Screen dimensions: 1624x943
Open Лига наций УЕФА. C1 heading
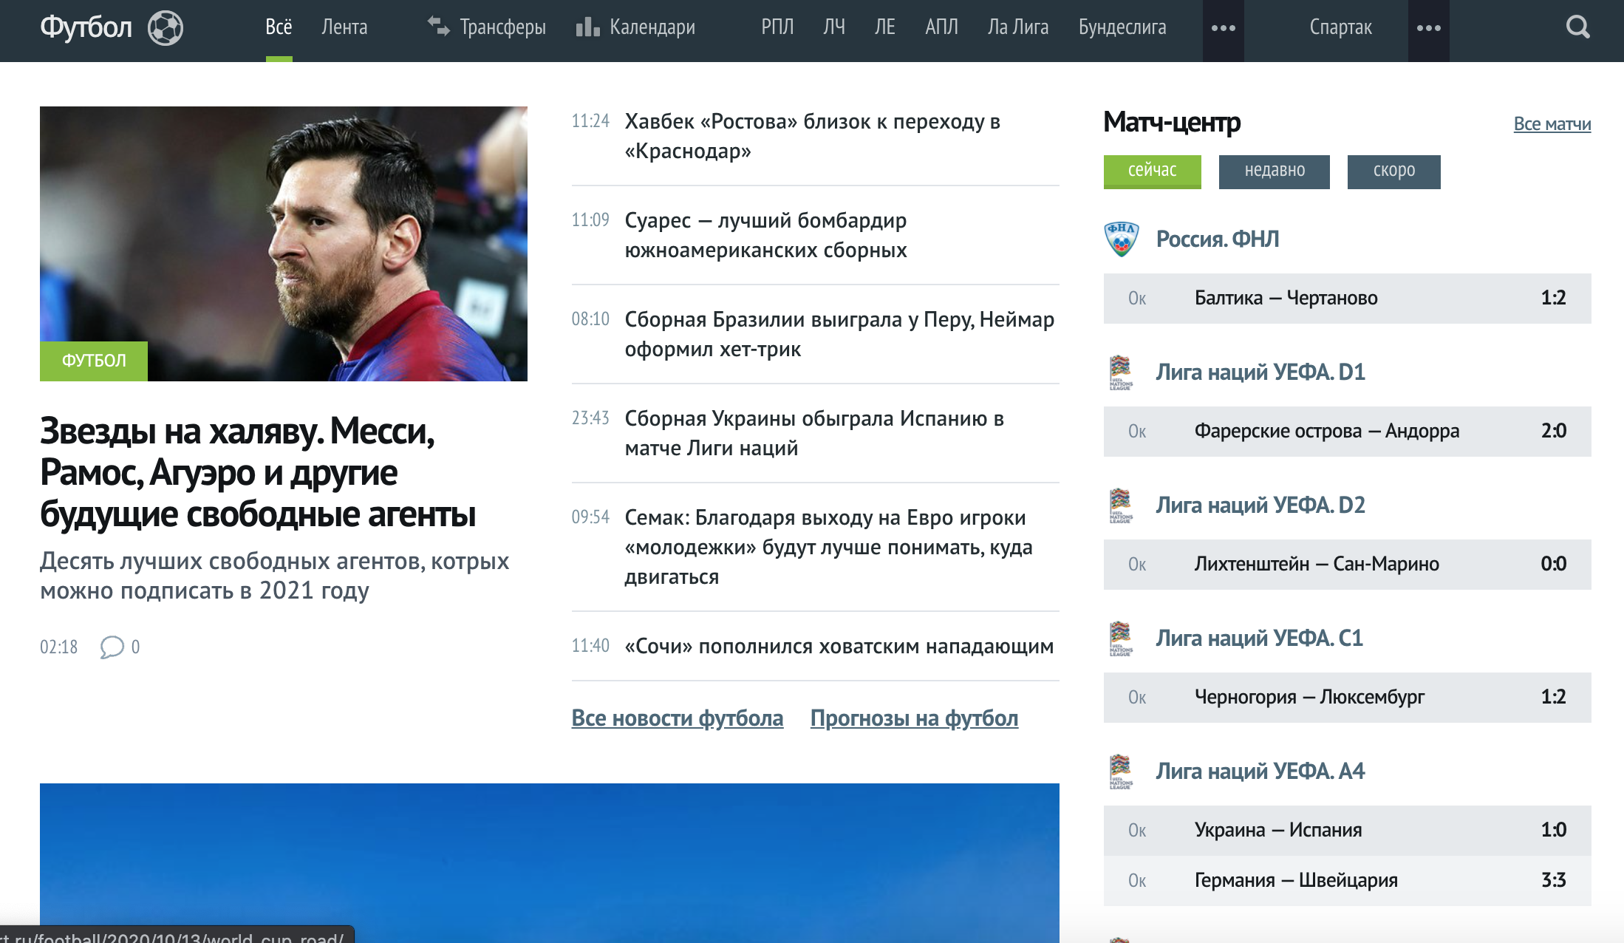(1259, 638)
